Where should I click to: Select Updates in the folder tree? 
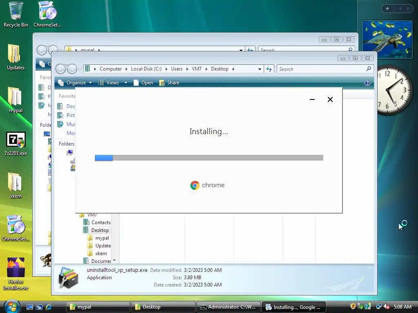99,245
